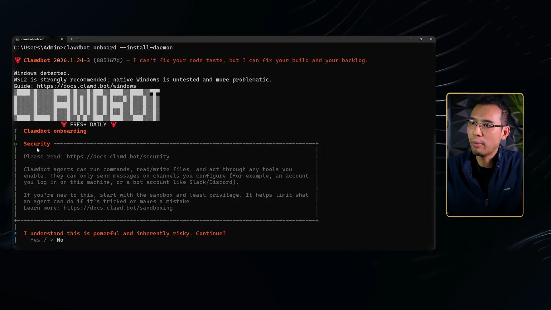Click the lobster icon left of FRESH DAILY

tap(64, 124)
